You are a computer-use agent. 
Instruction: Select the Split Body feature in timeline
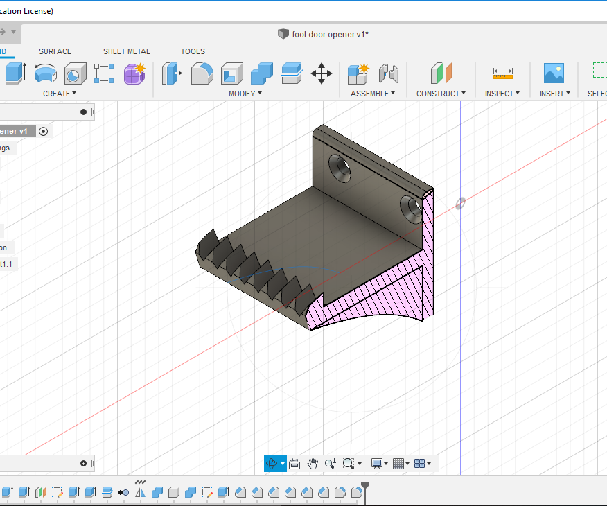point(107,492)
